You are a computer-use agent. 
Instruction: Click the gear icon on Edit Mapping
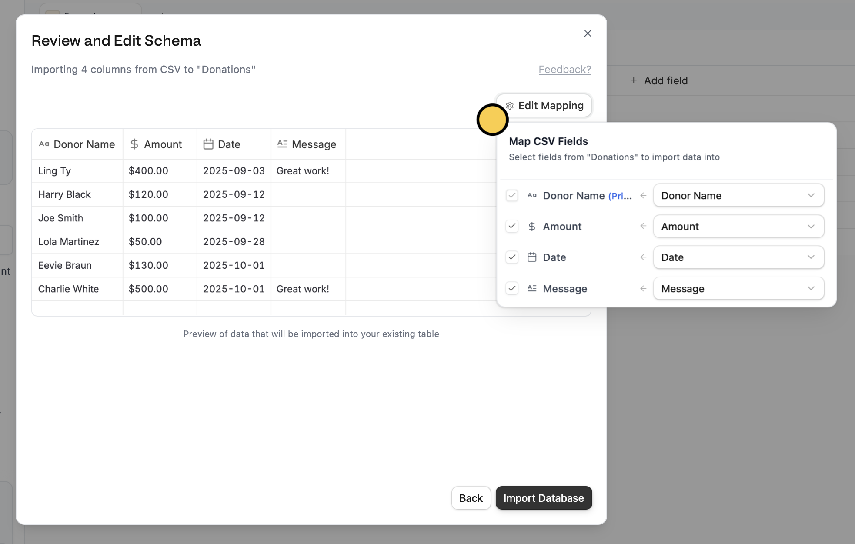click(510, 106)
